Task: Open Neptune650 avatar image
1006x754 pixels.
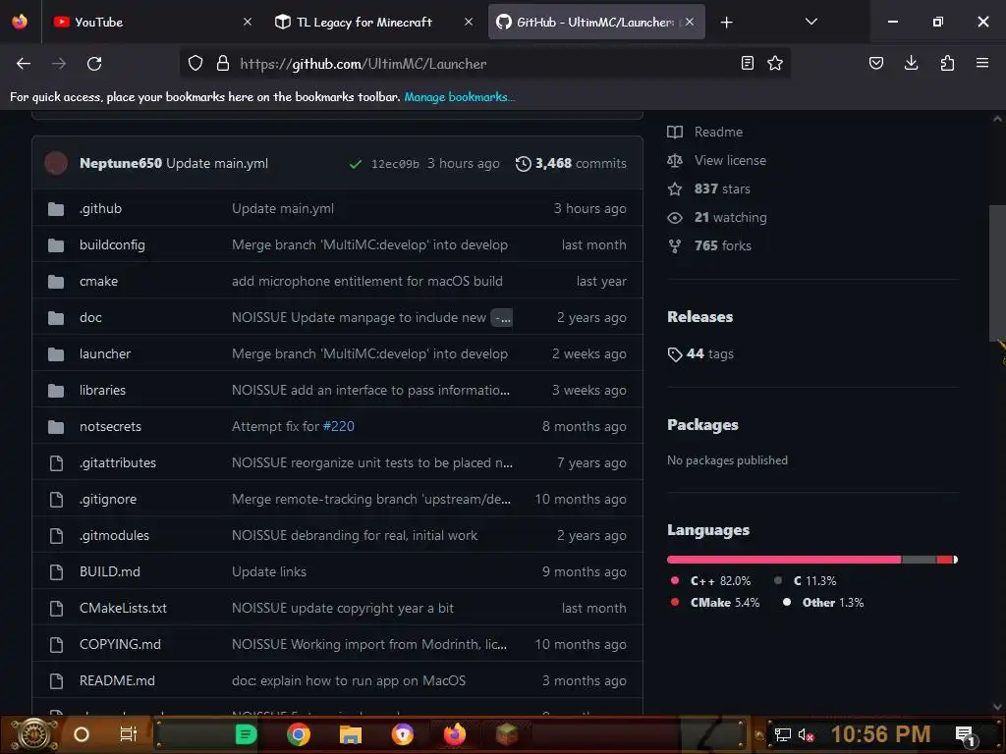Action: click(56, 163)
